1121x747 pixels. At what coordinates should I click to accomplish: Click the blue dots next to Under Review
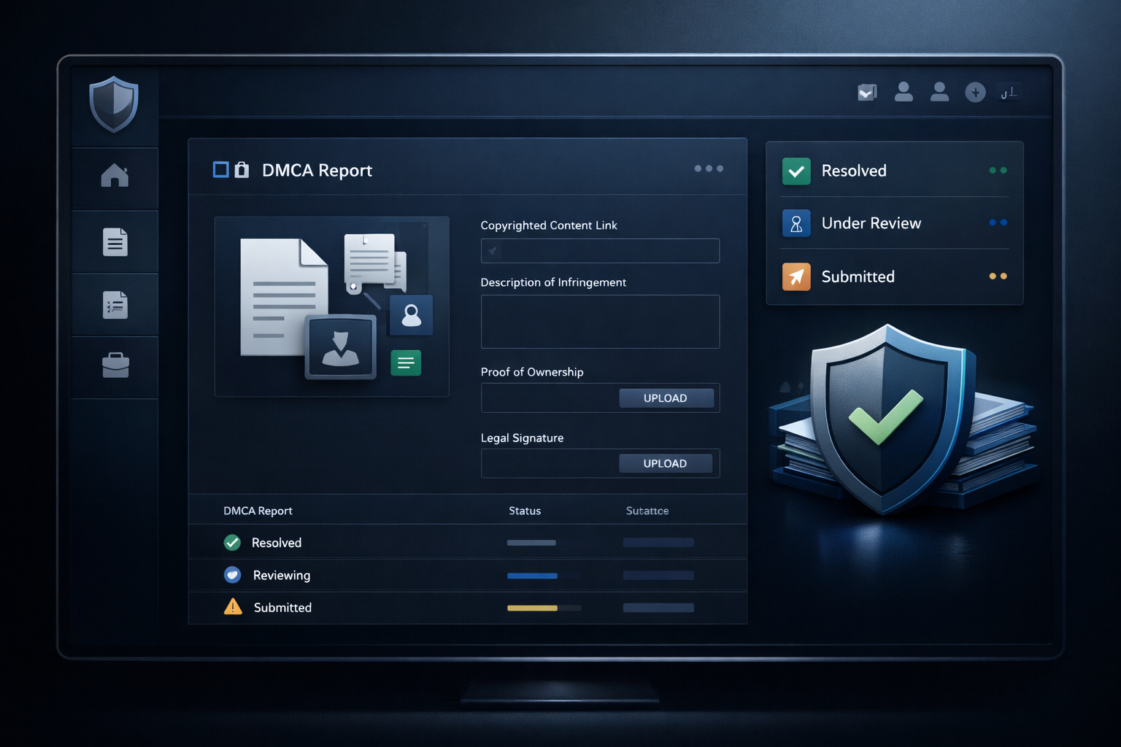(x=998, y=222)
